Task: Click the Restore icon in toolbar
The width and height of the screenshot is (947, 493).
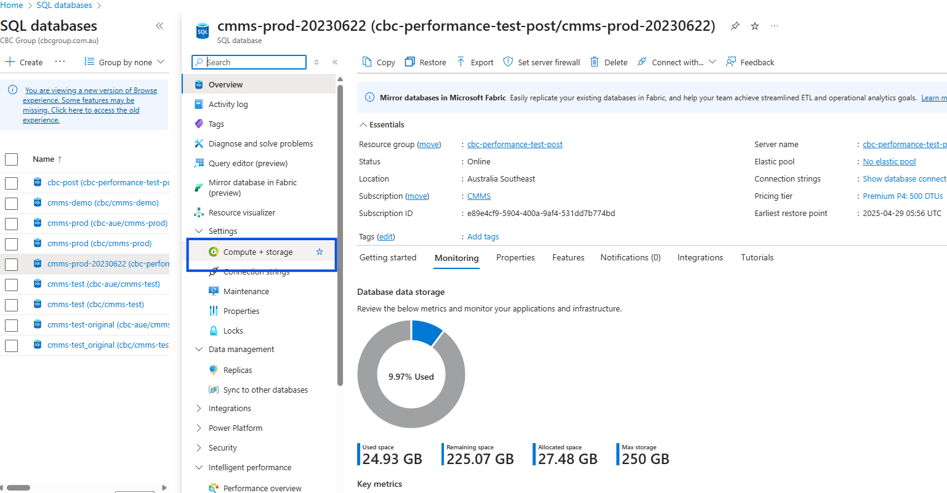Action: pyautogui.click(x=409, y=62)
